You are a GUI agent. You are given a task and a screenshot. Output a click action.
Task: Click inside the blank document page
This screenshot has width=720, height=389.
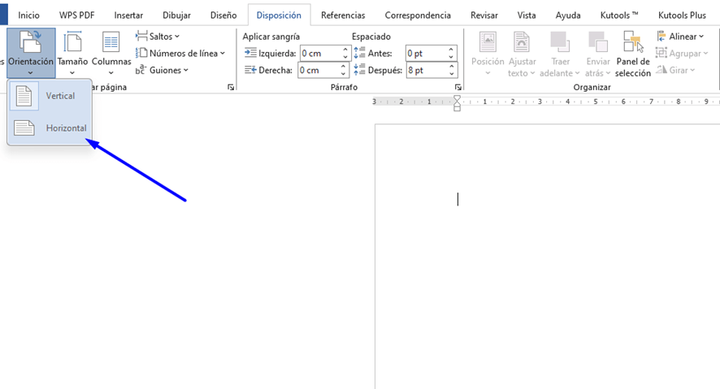(x=548, y=257)
